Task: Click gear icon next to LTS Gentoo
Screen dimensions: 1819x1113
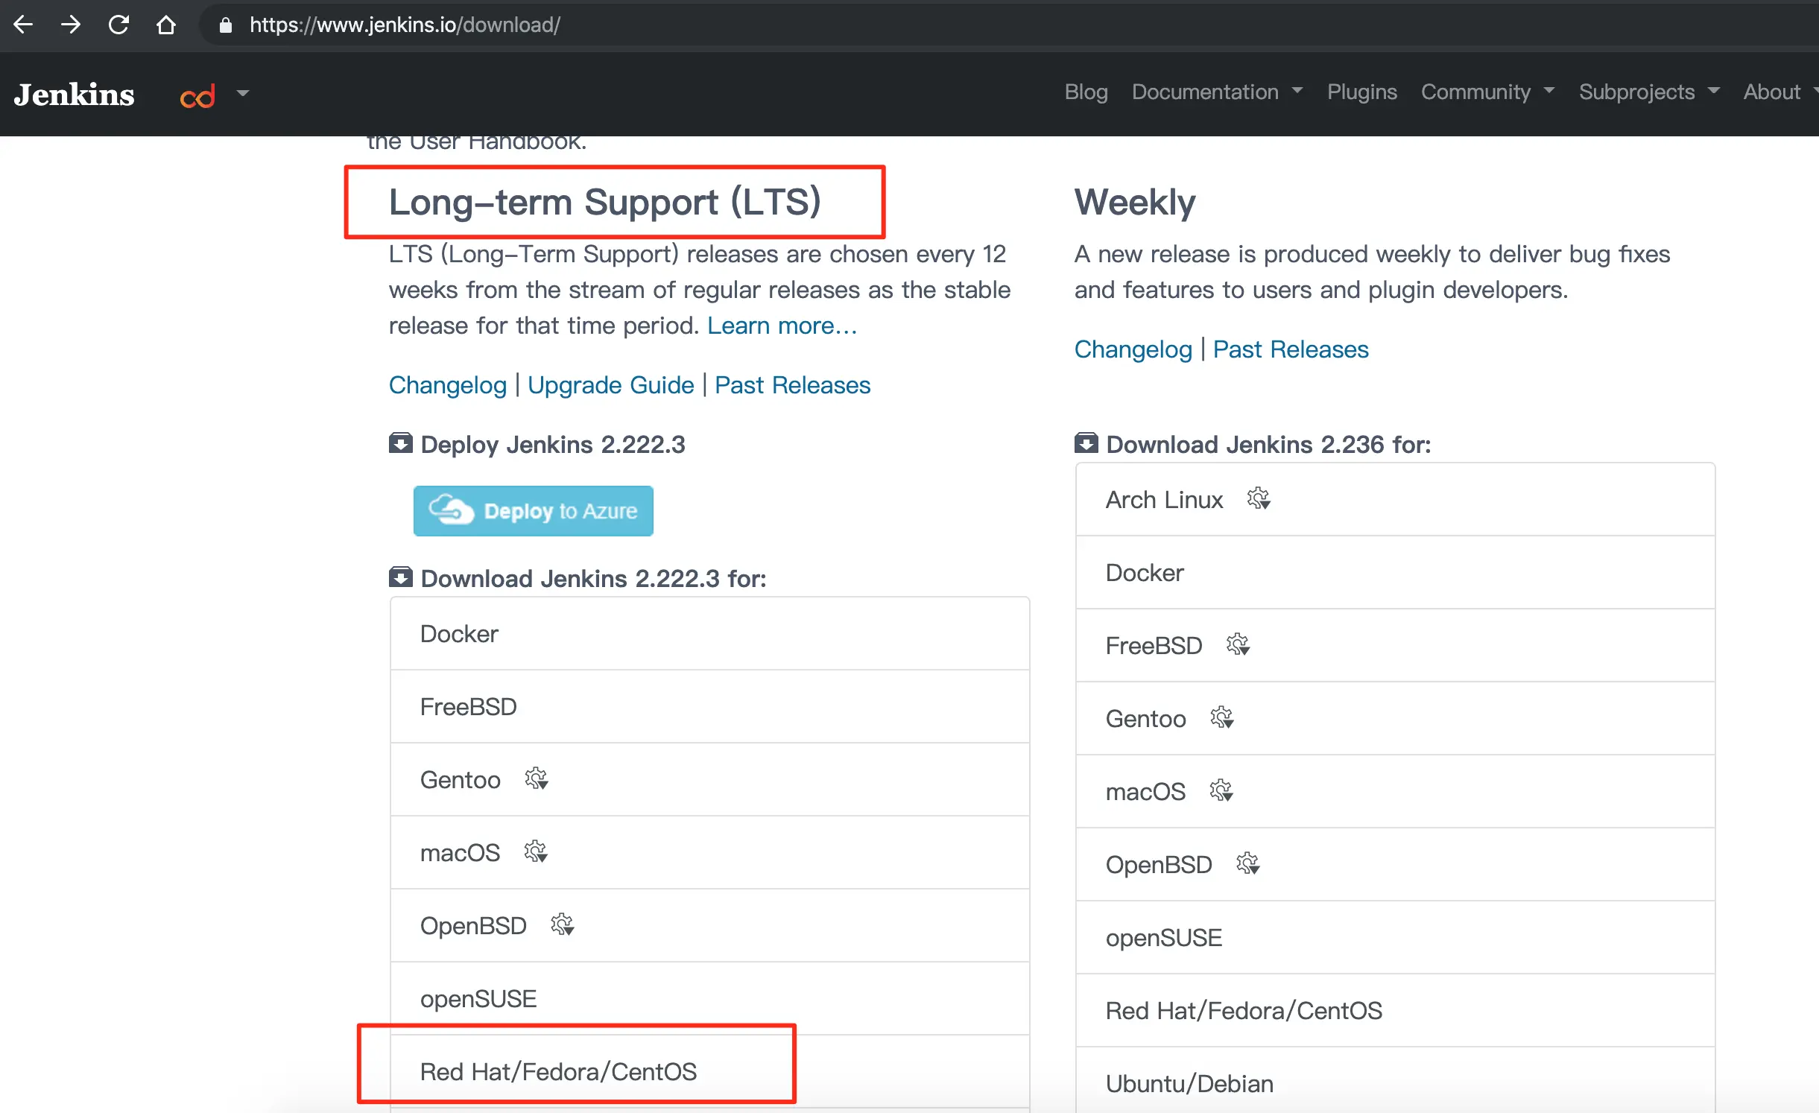Action: (x=536, y=779)
